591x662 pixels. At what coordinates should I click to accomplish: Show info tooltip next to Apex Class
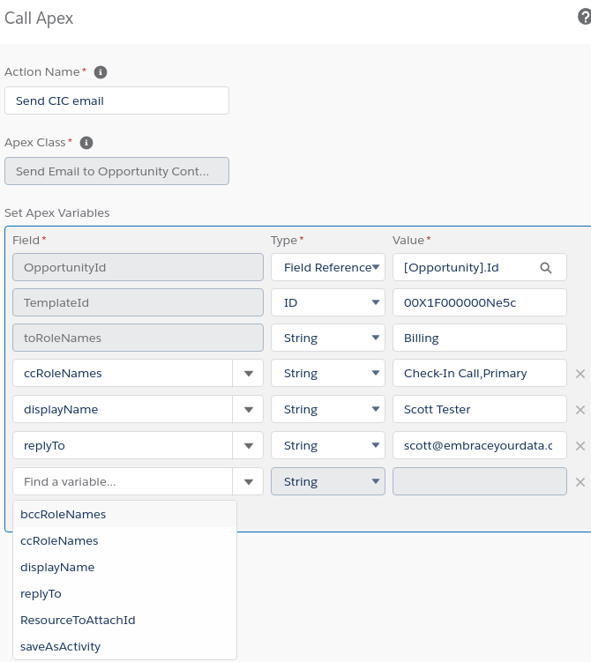(x=86, y=143)
